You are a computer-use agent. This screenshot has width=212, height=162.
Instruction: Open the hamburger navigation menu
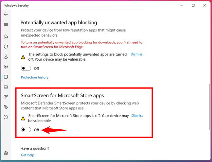6,24
